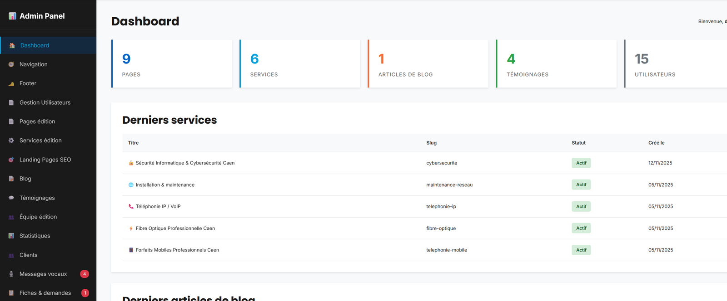Open the Dashboard menu item

48,45
